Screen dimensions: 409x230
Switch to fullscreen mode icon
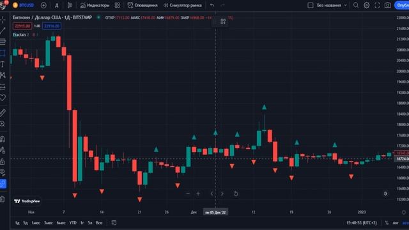(x=377, y=5)
